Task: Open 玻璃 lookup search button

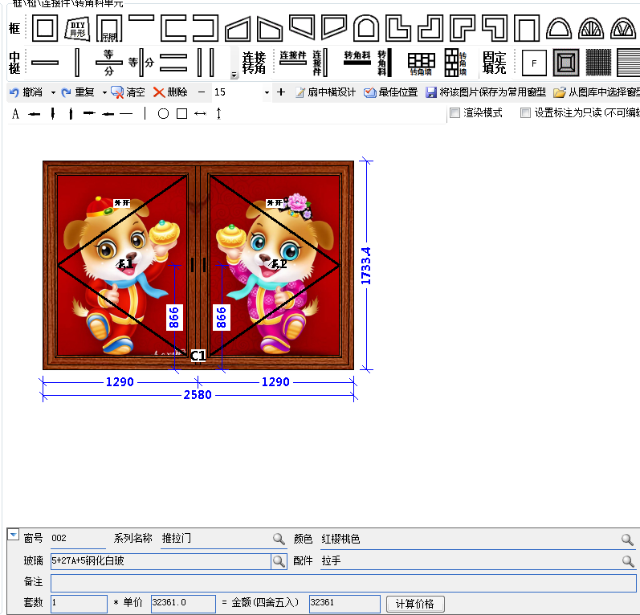Action: (279, 561)
